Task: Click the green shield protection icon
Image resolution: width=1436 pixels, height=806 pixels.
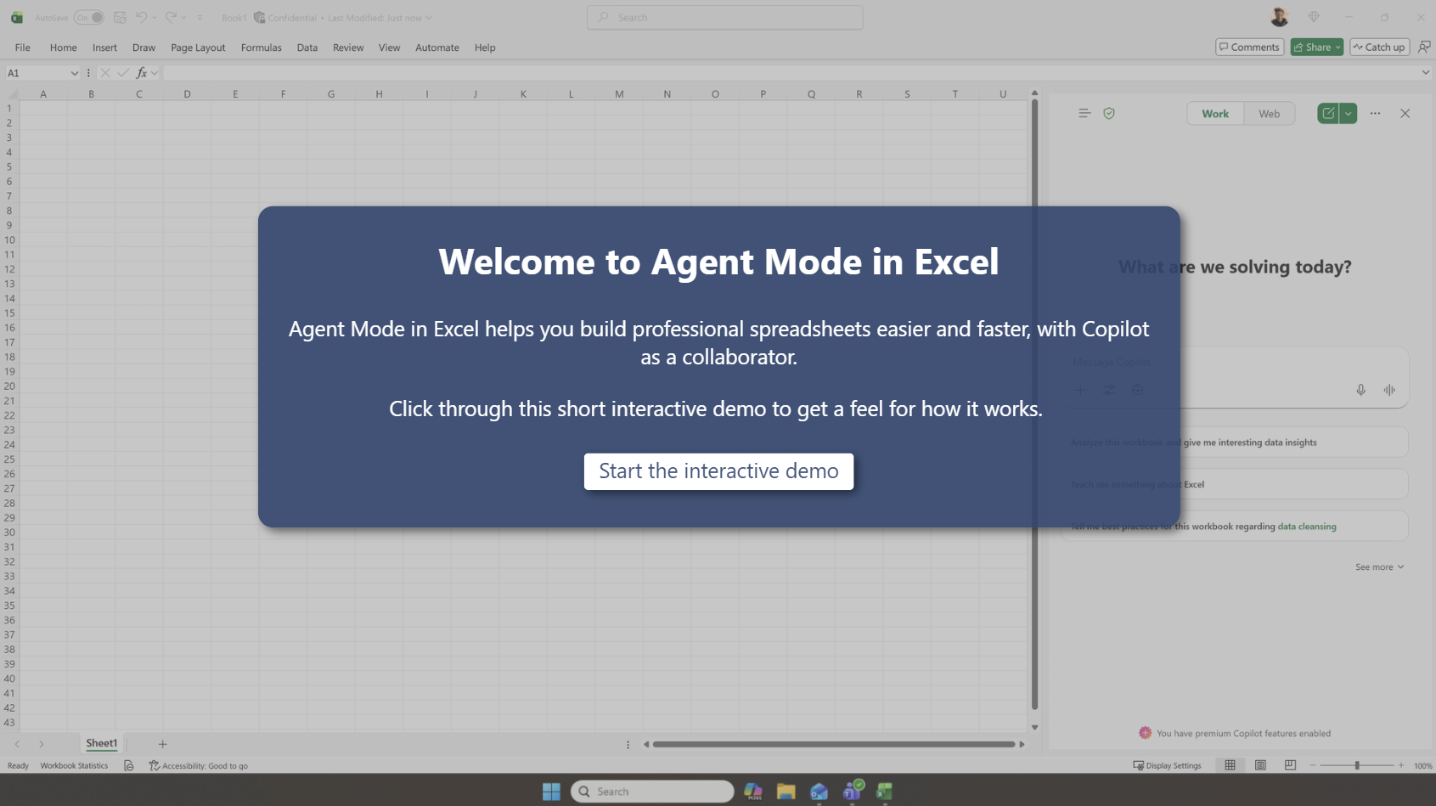Action: click(1109, 113)
